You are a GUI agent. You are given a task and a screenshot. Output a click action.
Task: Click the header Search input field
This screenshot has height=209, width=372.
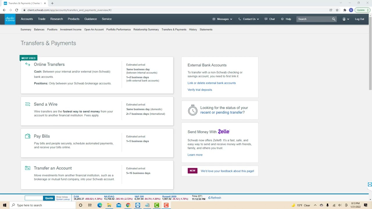[x=314, y=19]
